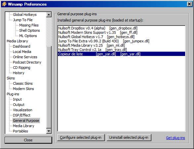Open the Get plug-ins link
Screen dimensions: 194x149
[175, 138]
